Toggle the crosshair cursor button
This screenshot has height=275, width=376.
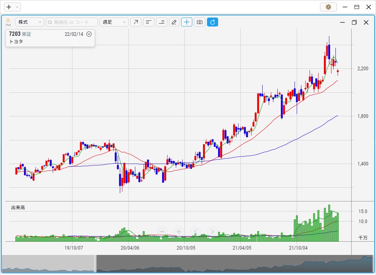(x=187, y=22)
